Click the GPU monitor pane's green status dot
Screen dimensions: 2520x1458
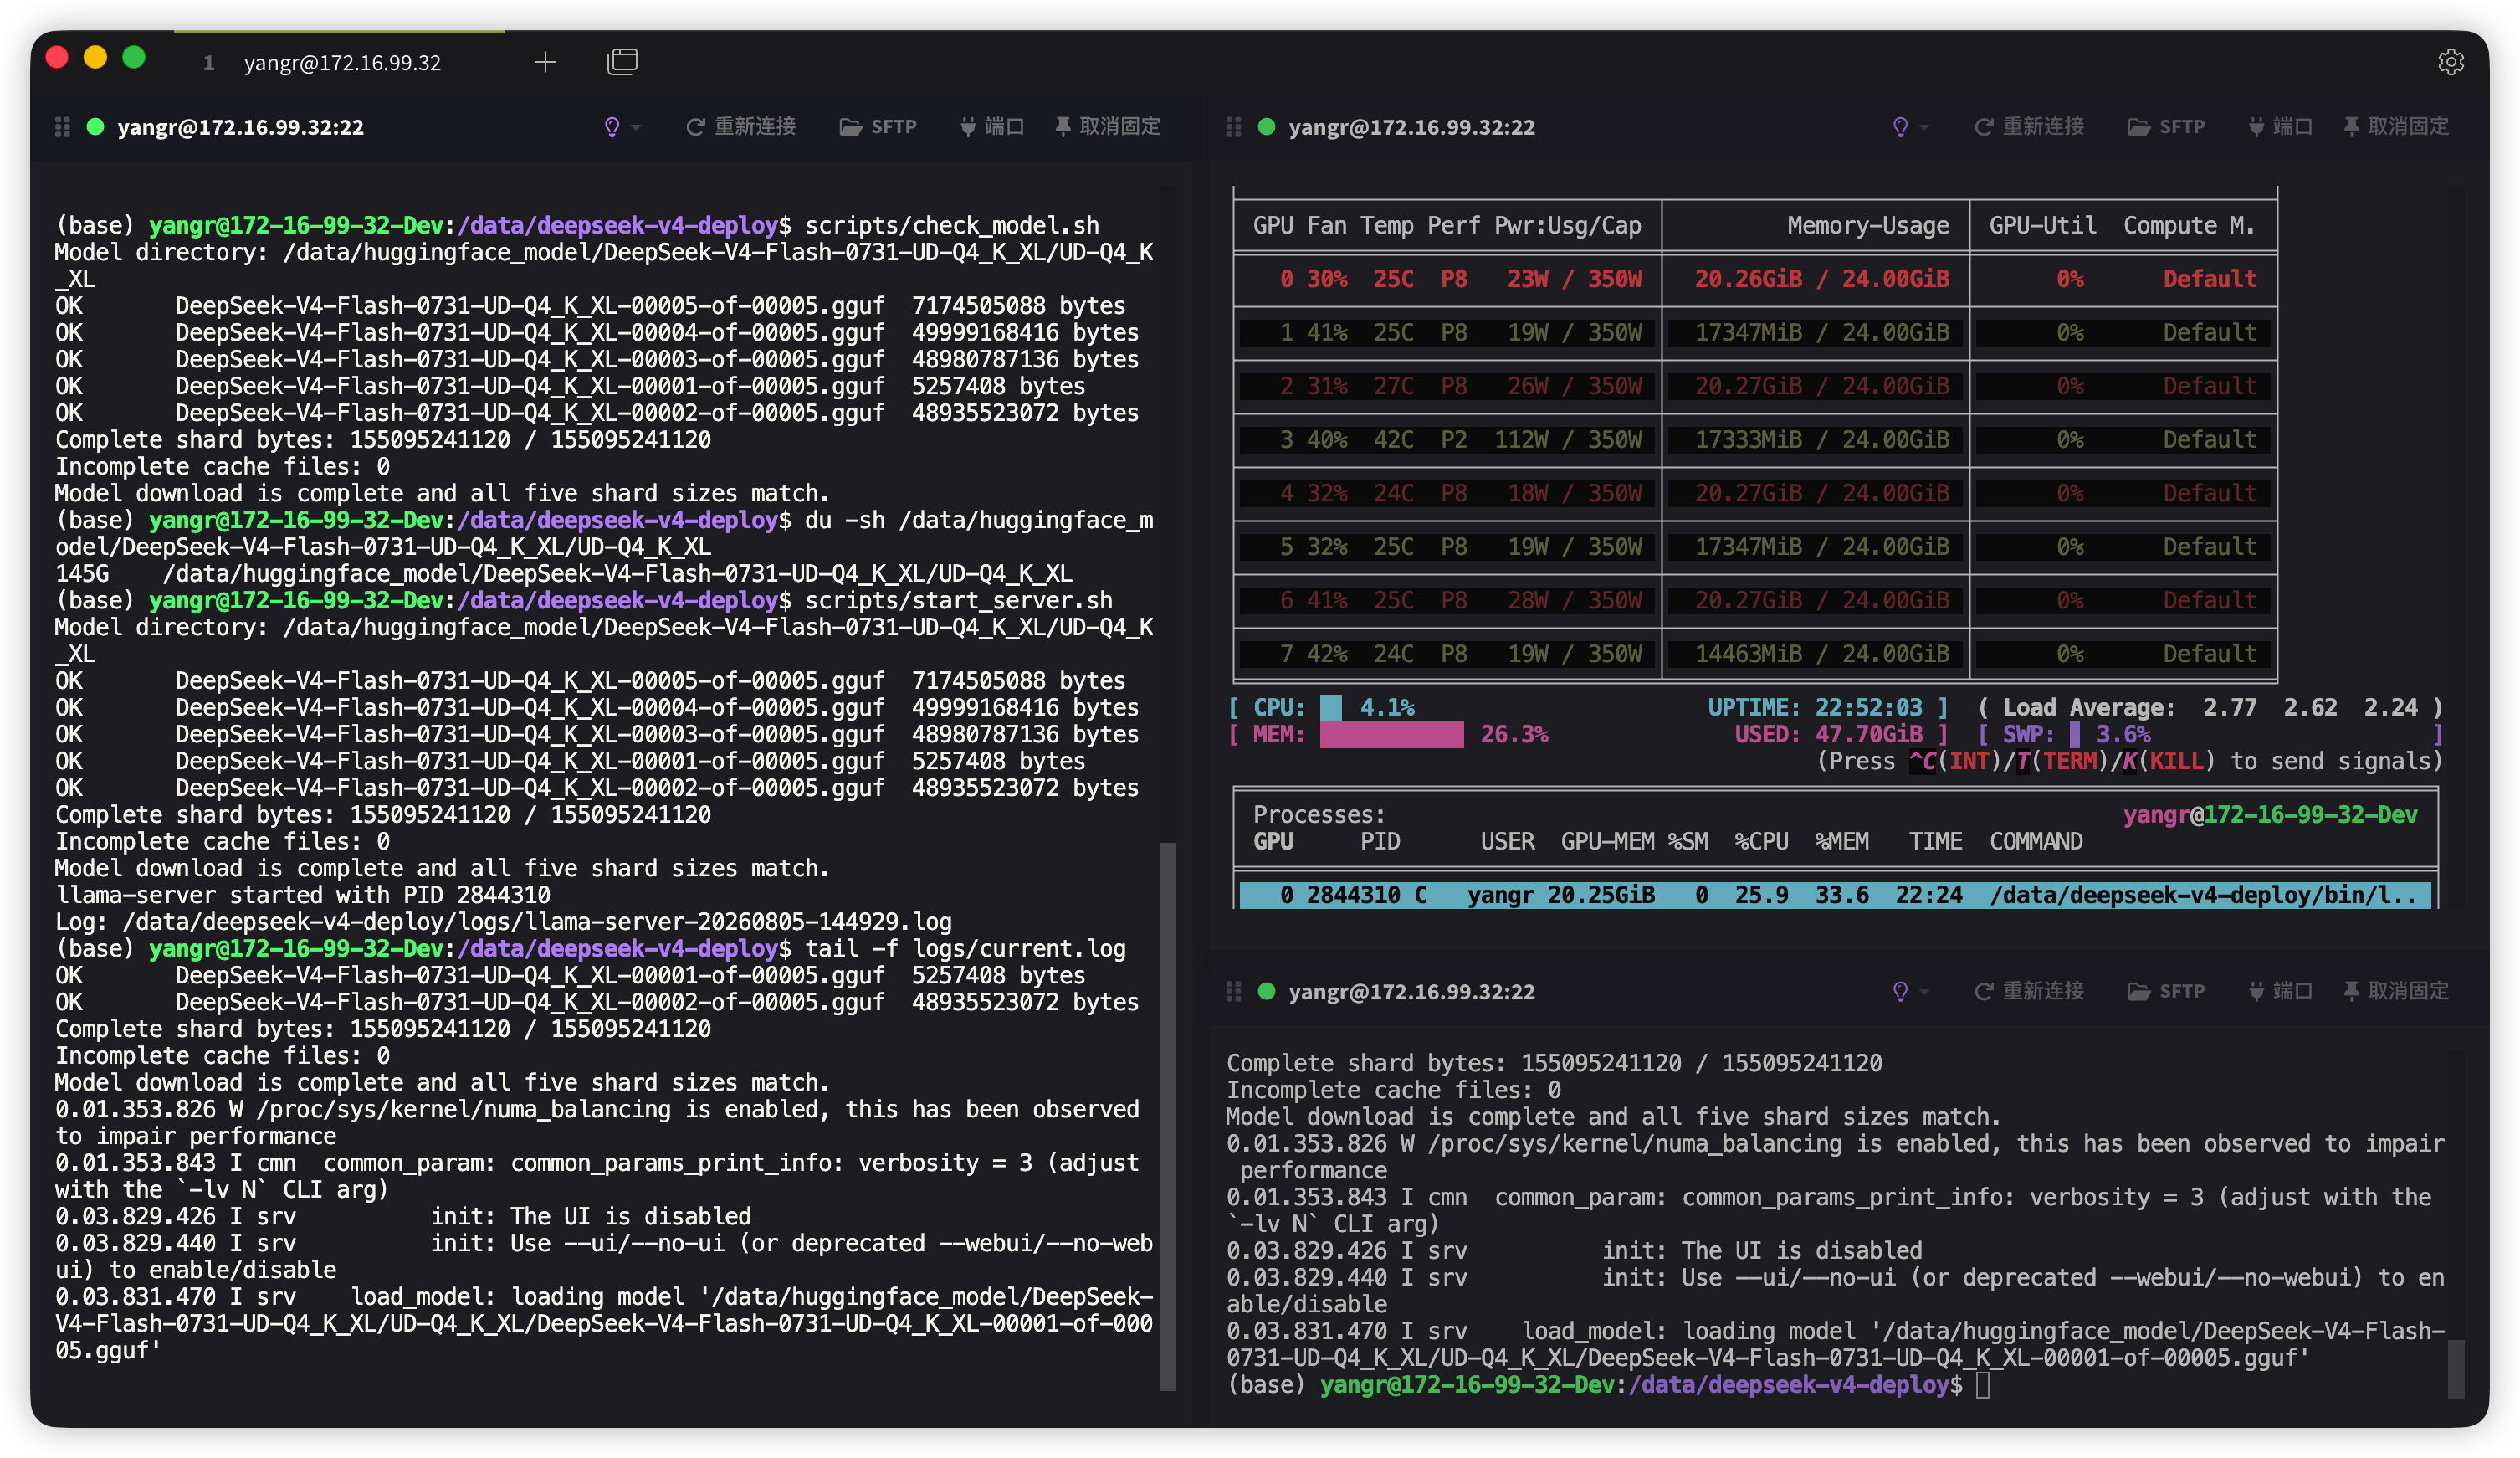(1266, 127)
